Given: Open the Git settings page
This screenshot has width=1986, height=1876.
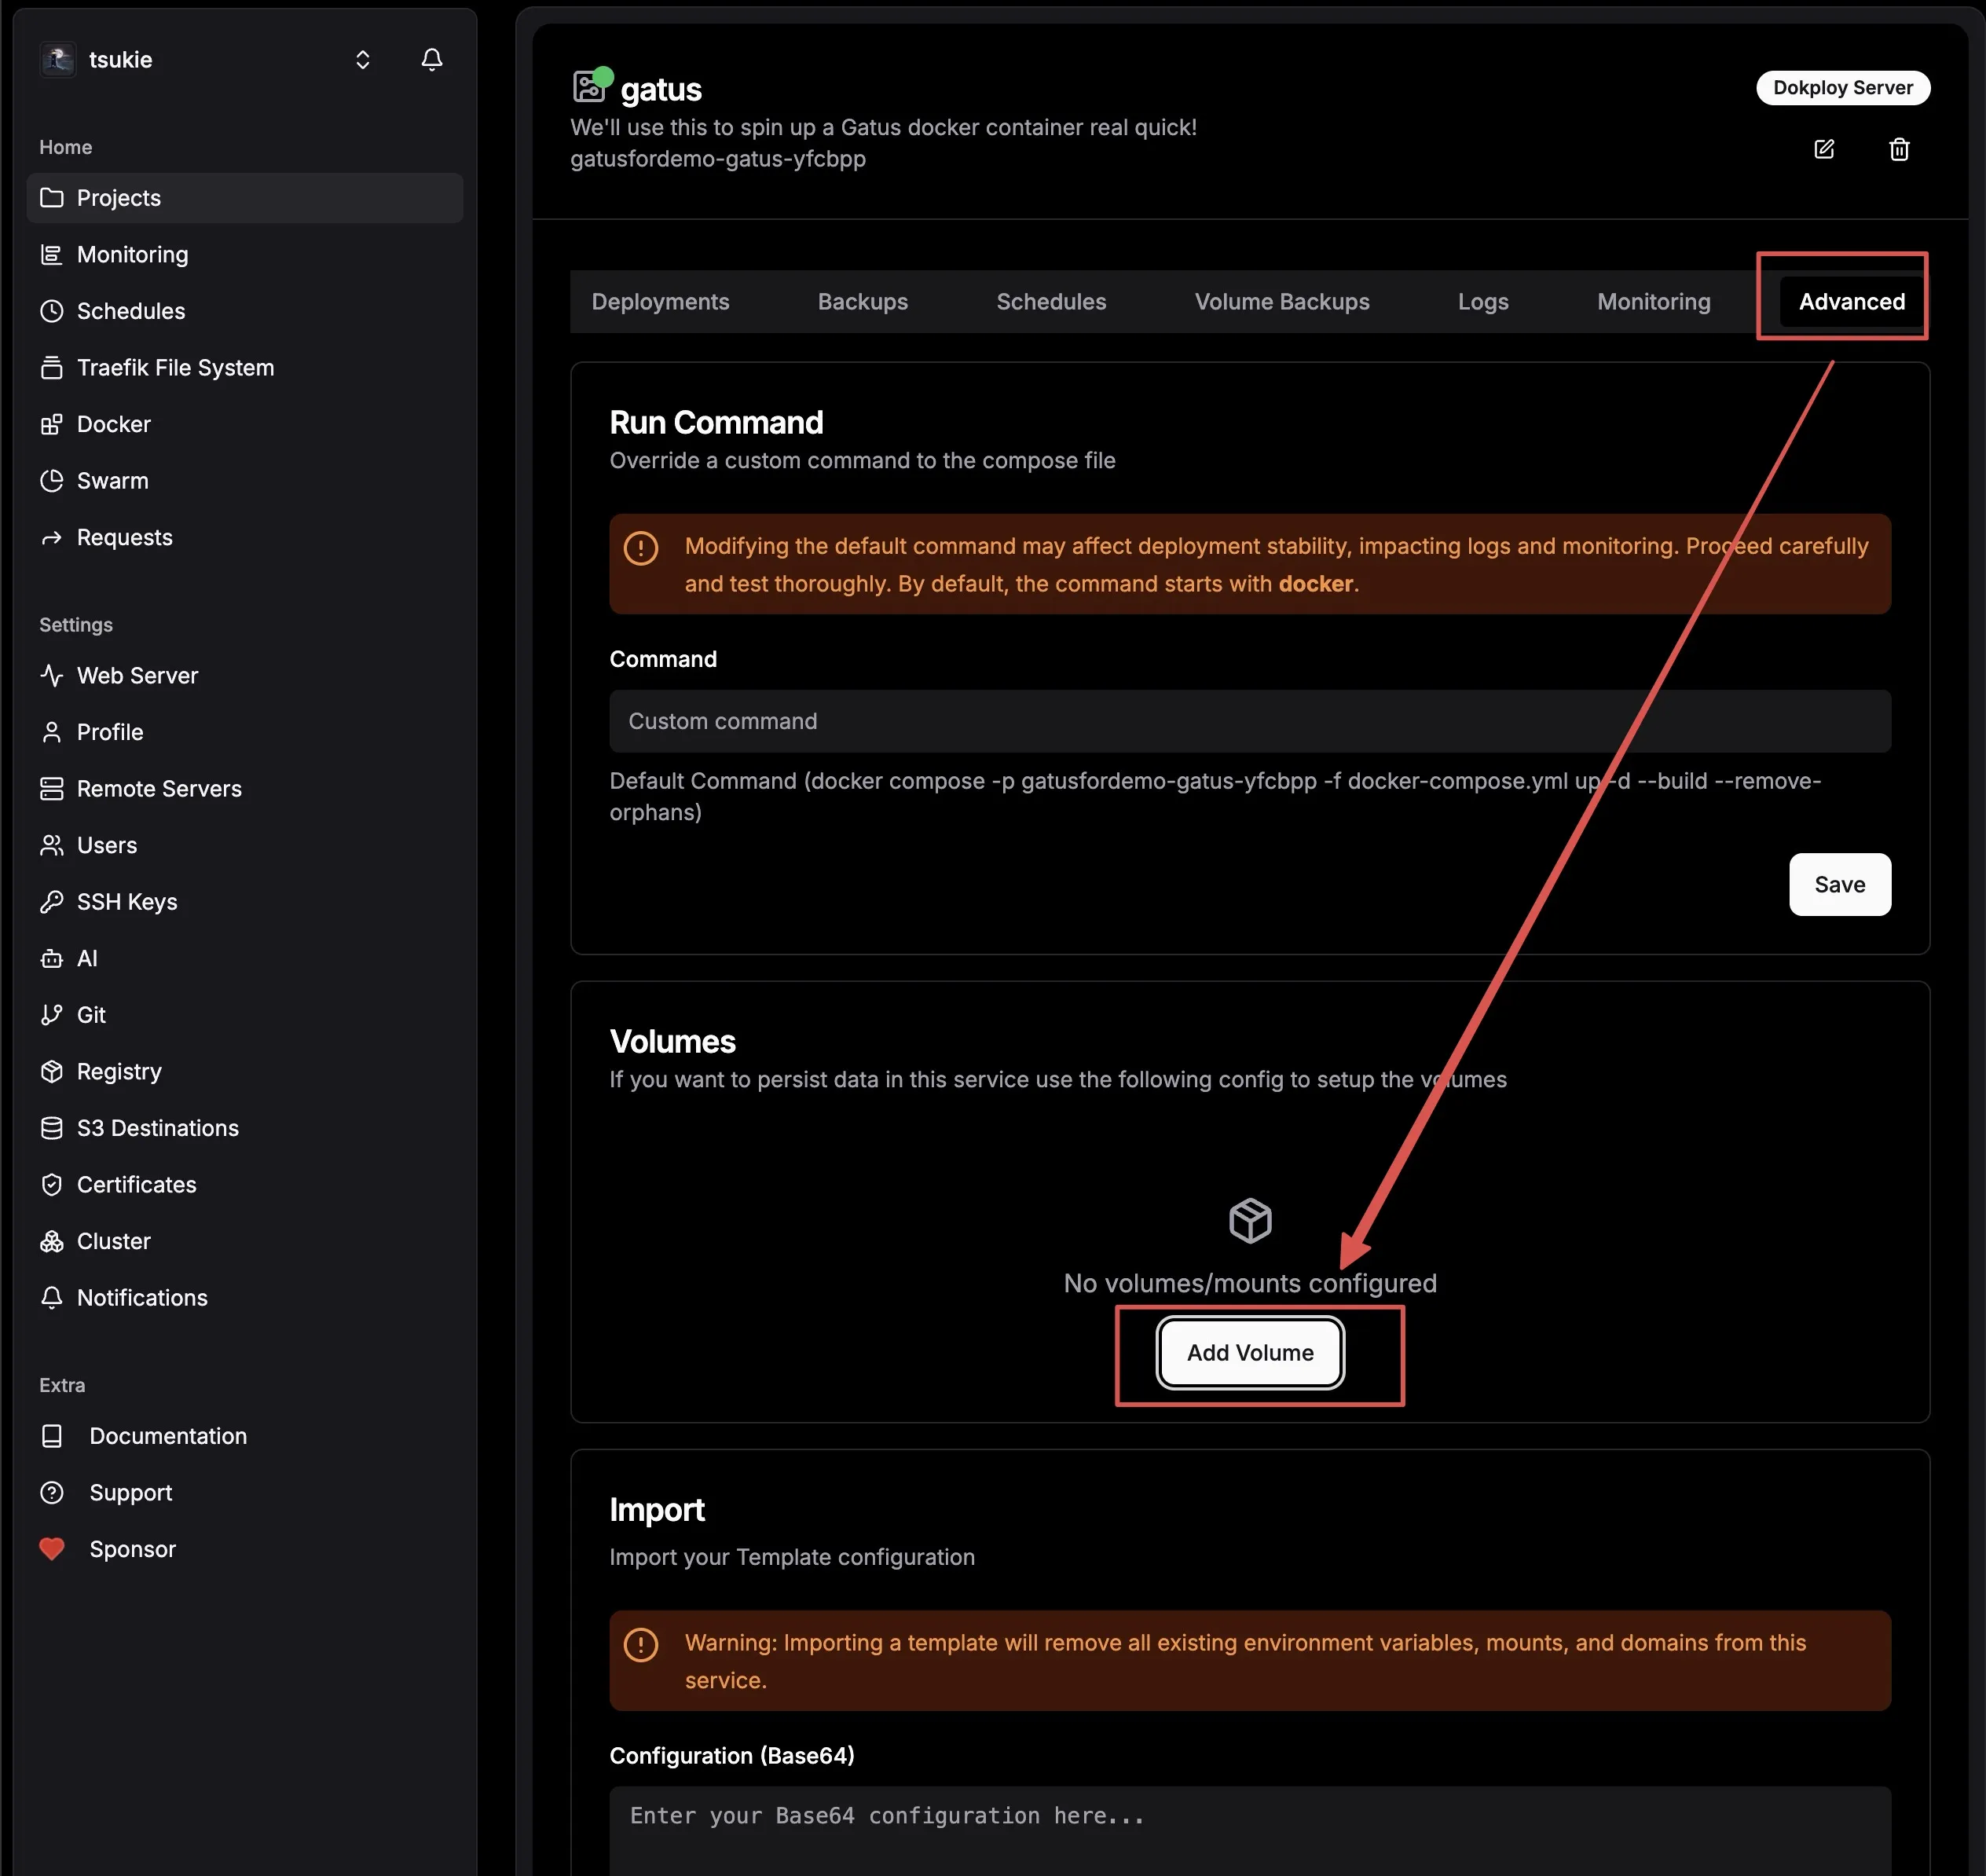Looking at the screenshot, I should (91, 1015).
